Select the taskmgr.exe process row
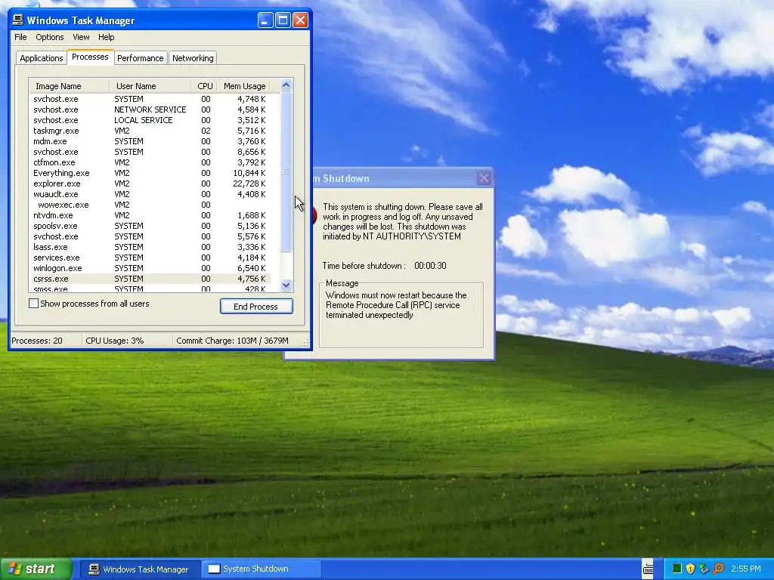 (150, 131)
